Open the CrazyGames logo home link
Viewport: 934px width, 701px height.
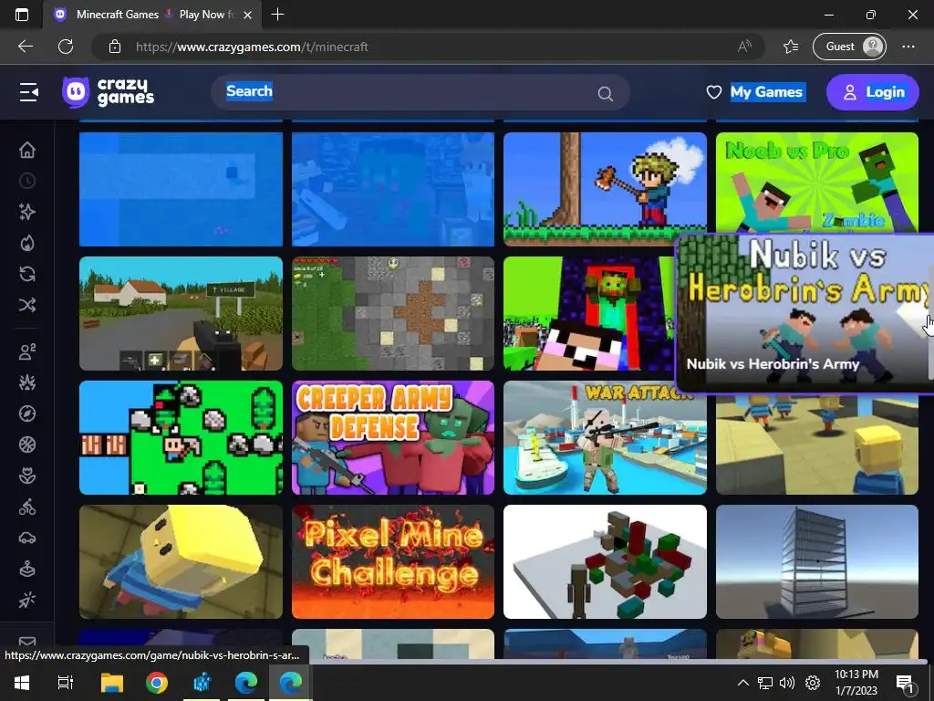point(108,92)
